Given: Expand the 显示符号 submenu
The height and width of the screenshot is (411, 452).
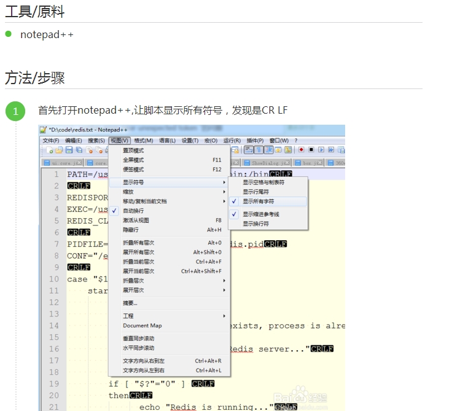Looking at the screenshot, I should 169,182.
